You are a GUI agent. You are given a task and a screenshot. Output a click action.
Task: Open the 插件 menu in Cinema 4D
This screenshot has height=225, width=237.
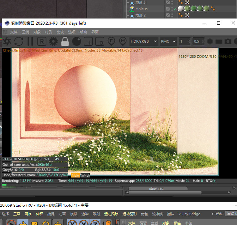click(171, 214)
